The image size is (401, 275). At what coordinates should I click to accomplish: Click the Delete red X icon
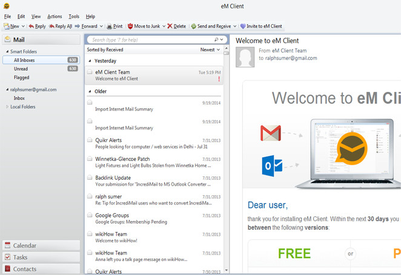pos(170,27)
